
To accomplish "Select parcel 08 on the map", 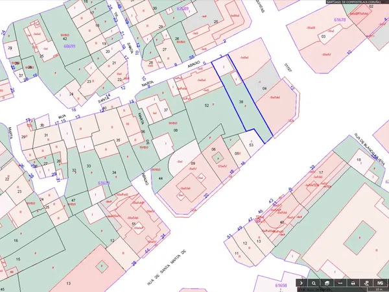I will [176, 130].
